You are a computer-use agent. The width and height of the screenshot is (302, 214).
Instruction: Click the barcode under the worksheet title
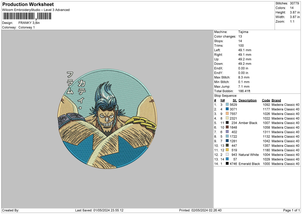point(27,16)
